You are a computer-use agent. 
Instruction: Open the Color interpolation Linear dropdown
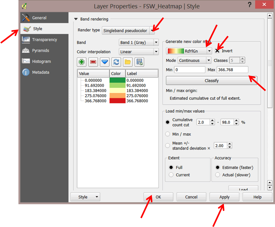[x=139, y=52]
